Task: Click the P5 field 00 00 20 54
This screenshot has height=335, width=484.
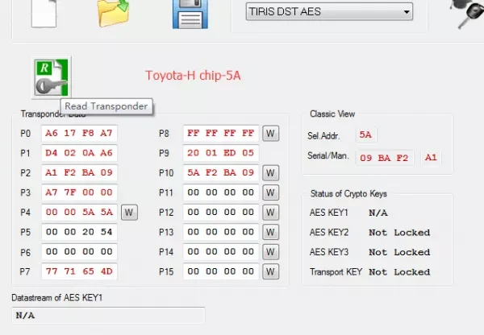Action: (79, 232)
